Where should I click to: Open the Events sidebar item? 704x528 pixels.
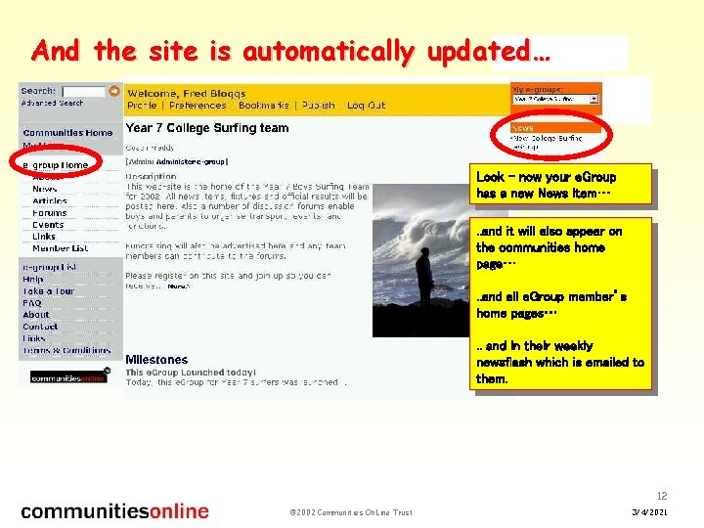click(x=48, y=225)
